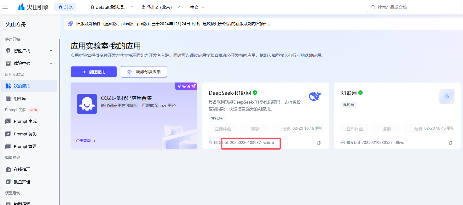The image size is (463, 205).
Task: Click the 创建应用 button
Action: [x=93, y=72]
